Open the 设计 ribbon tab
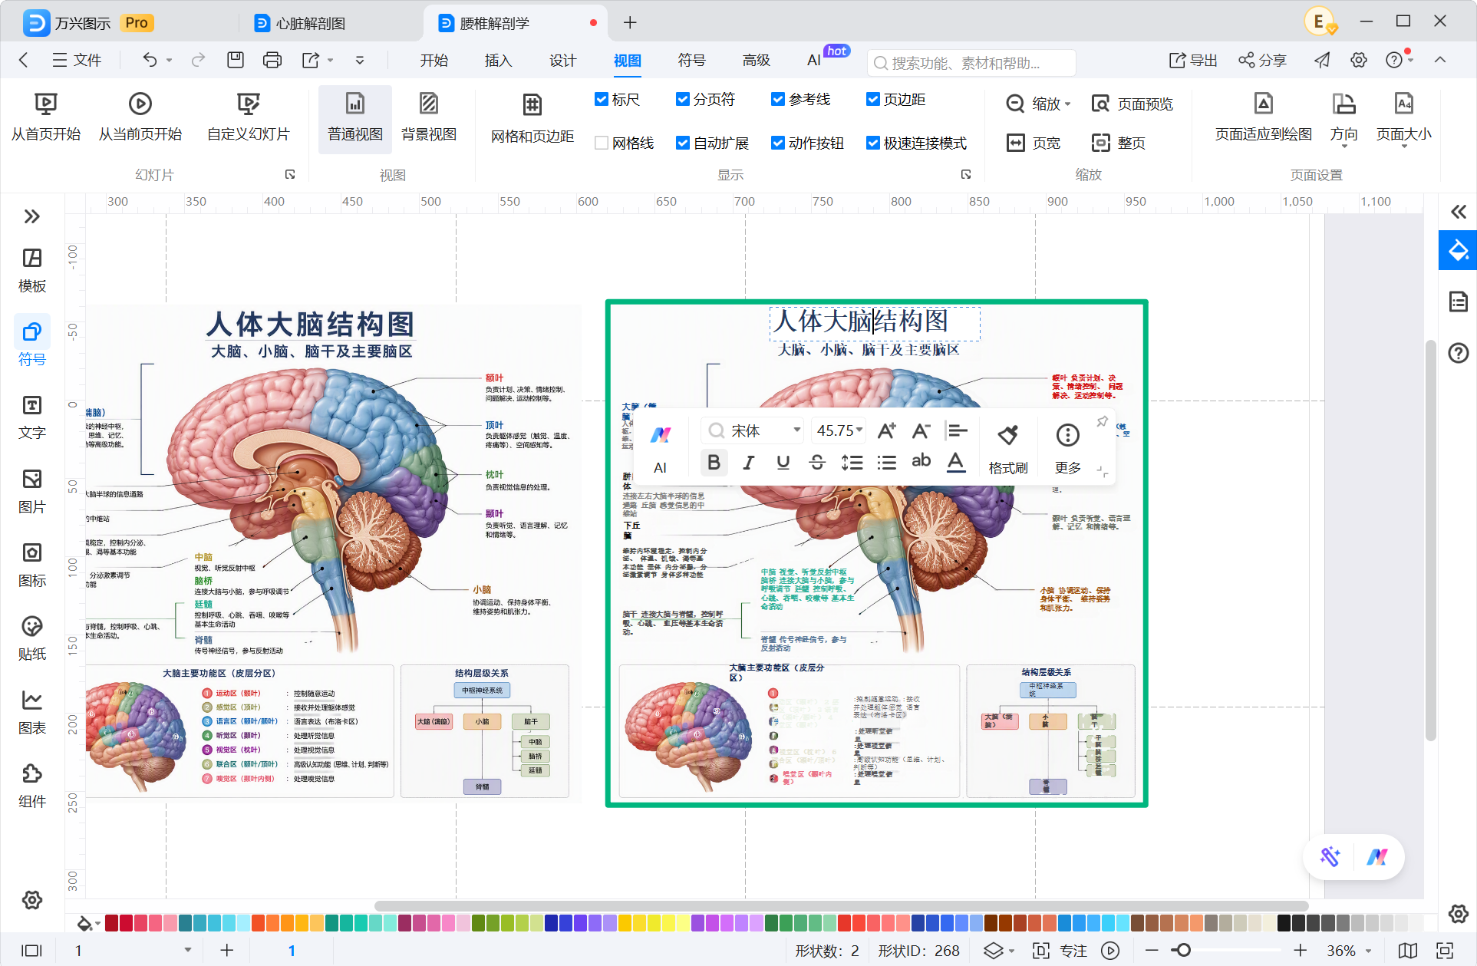This screenshot has height=966, width=1477. click(x=563, y=60)
